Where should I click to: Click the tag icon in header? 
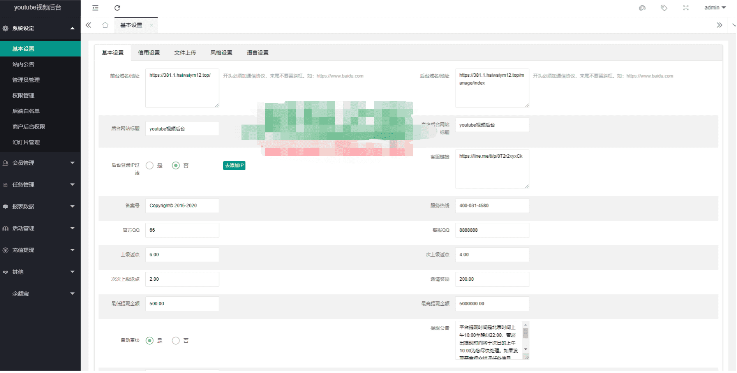[x=664, y=8]
